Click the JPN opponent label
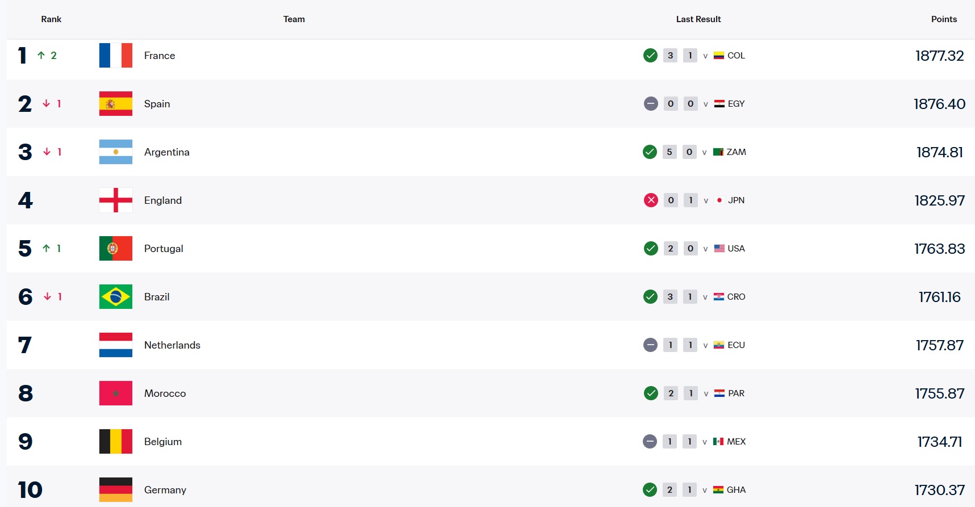Image resolution: width=975 pixels, height=507 pixels. pos(736,200)
